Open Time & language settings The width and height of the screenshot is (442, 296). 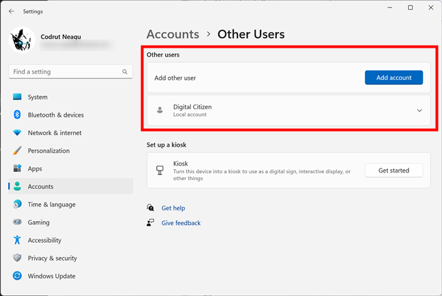pyautogui.click(x=70, y=205)
